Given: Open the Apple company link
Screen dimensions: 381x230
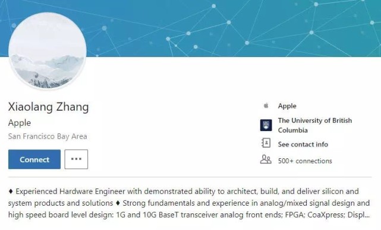Looking at the screenshot, I should point(287,106).
